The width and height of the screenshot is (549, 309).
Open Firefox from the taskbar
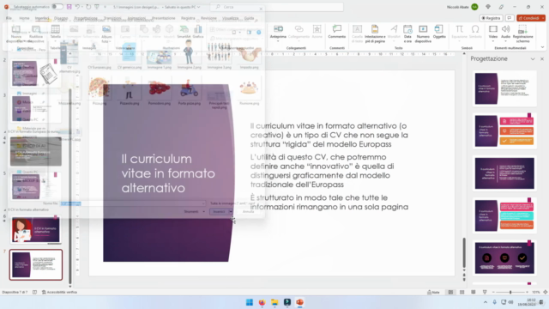pyautogui.click(x=262, y=302)
